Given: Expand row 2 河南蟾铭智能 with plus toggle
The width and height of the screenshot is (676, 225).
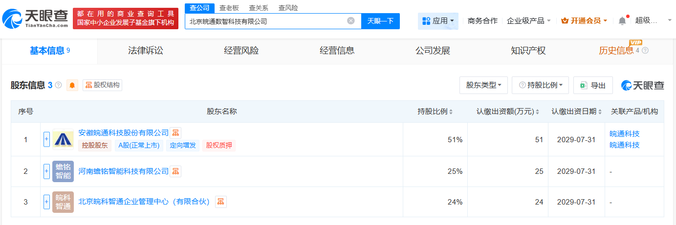Looking at the screenshot, I should point(47,171).
